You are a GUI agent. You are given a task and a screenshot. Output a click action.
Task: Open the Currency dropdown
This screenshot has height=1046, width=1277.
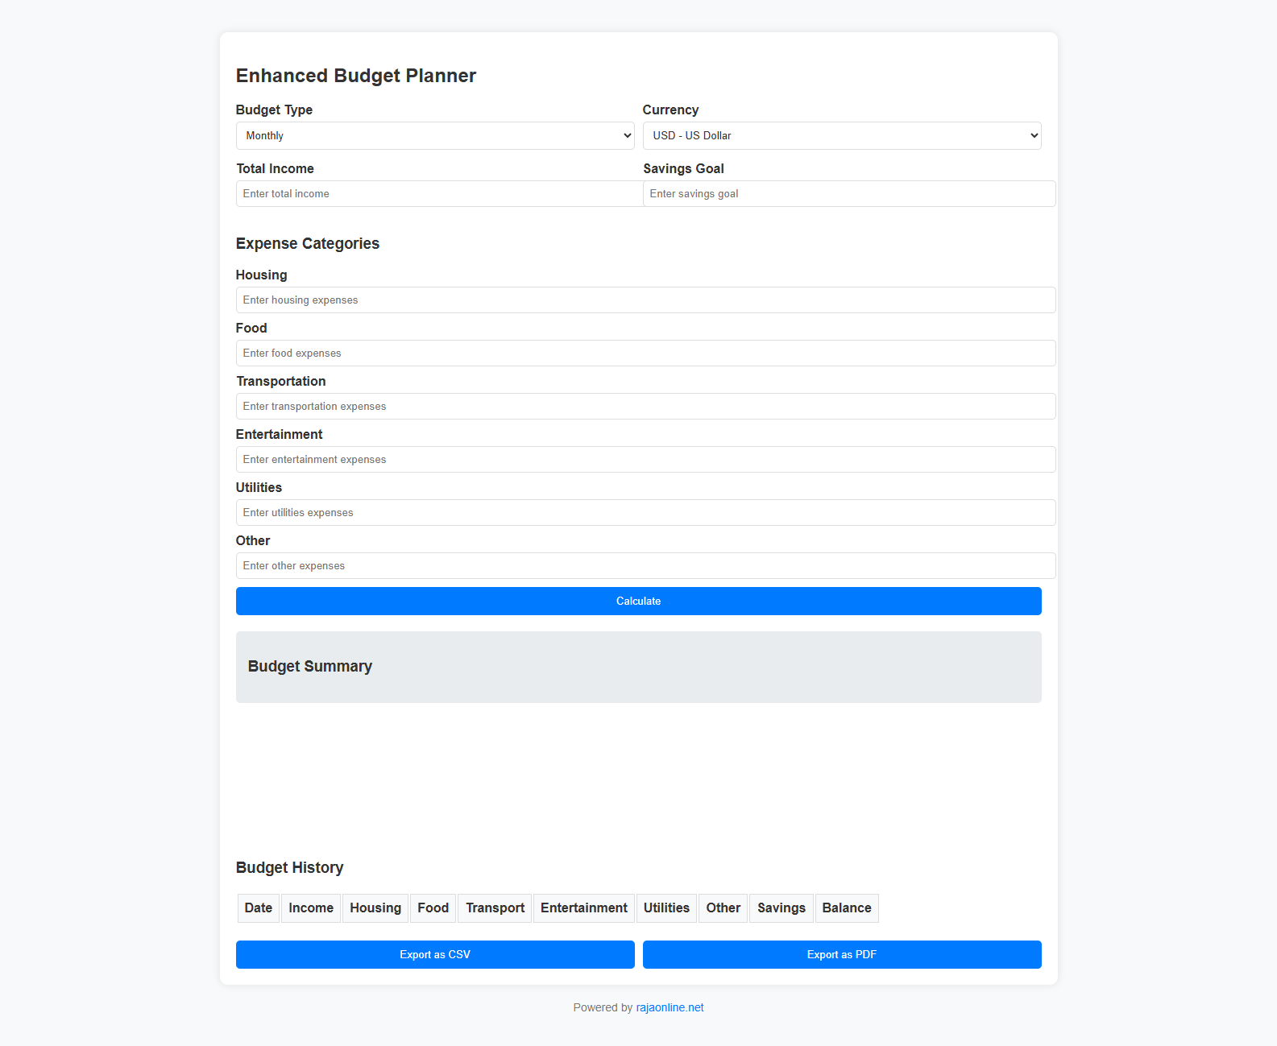pyautogui.click(x=842, y=135)
